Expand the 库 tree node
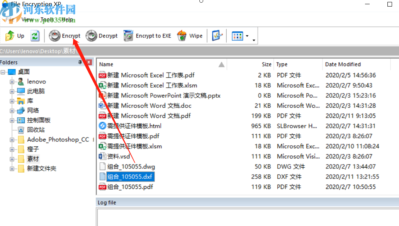The image size is (399, 226). pyautogui.click(x=12, y=101)
